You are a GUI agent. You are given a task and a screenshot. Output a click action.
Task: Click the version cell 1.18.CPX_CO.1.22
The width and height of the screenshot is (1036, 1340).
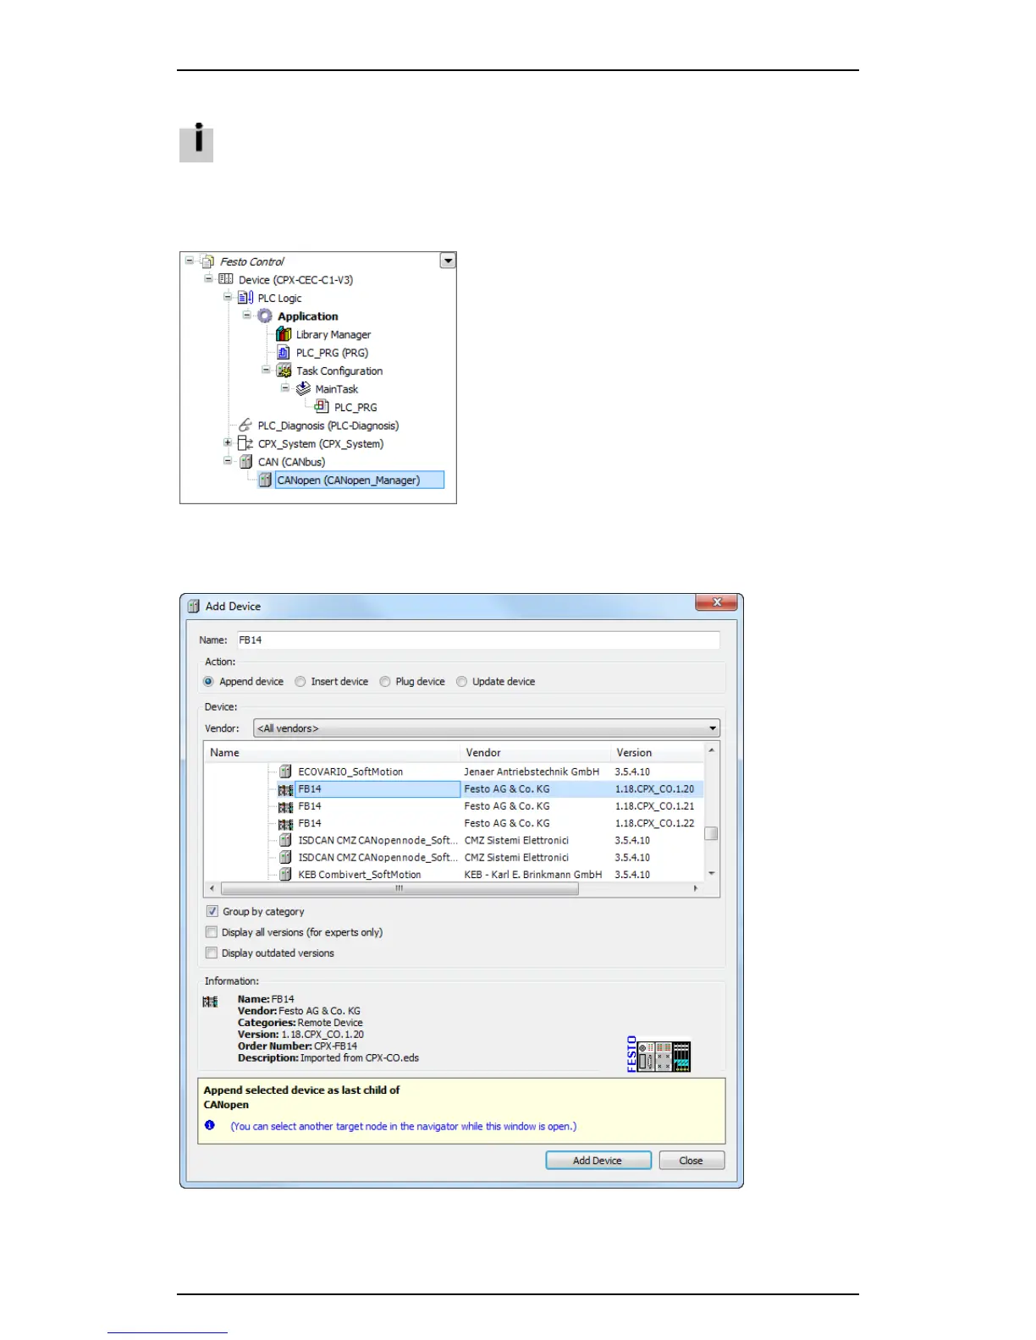pos(654,823)
